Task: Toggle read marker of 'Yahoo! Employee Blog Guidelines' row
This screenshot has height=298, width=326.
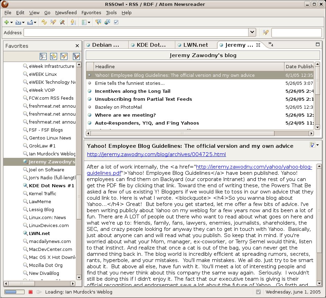Action: 90,75
